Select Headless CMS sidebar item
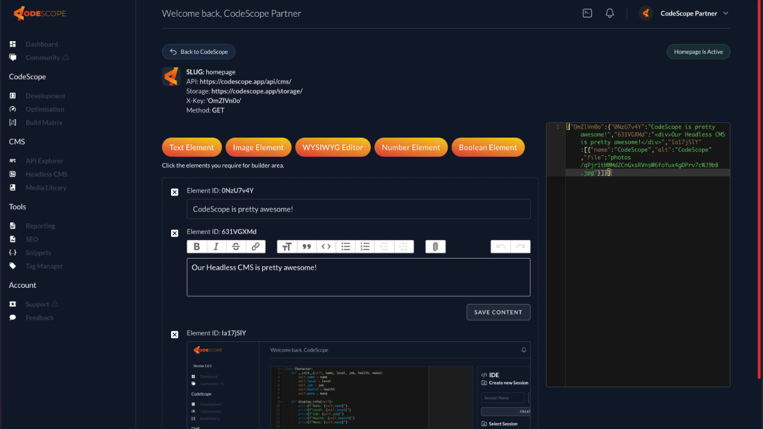Viewport: 763px width, 429px height. point(46,174)
